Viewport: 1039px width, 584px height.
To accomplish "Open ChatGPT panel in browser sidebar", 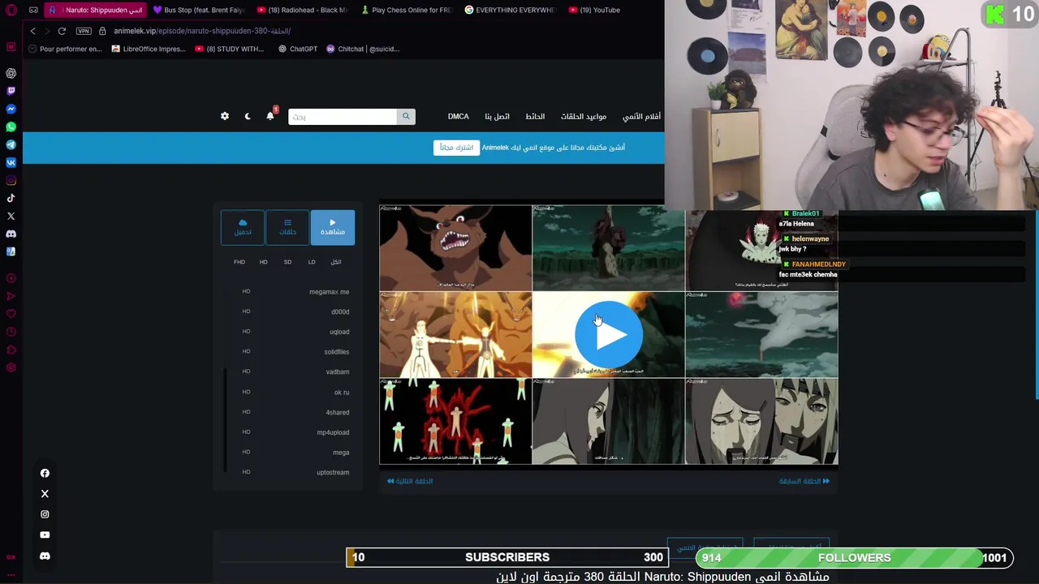I will click(11, 73).
